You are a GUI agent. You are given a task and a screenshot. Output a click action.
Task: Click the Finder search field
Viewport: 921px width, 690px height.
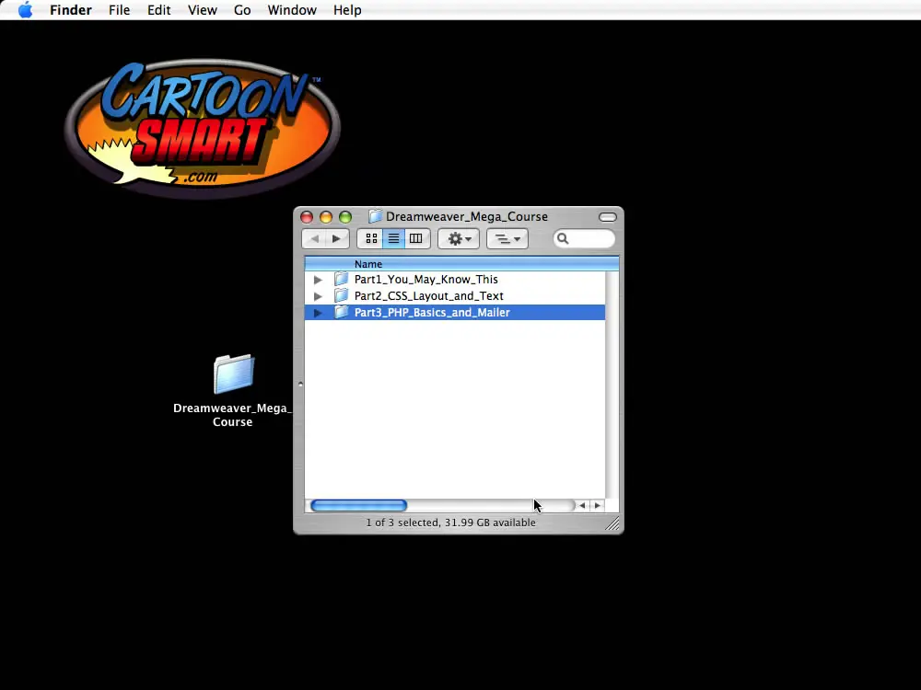584,239
